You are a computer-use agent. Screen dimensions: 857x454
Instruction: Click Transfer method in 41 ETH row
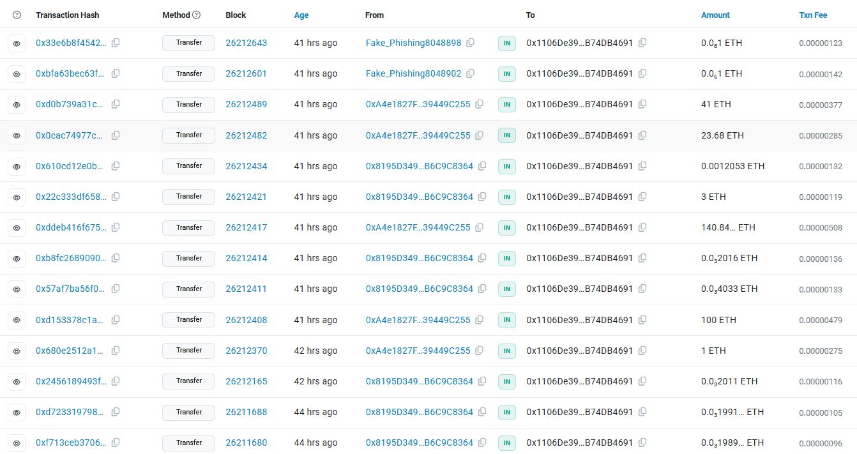[x=189, y=104]
